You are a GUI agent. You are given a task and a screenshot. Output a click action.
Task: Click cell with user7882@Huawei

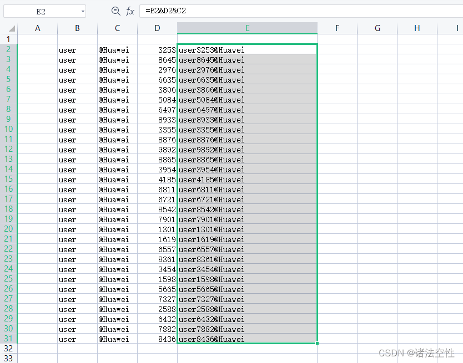click(247, 329)
